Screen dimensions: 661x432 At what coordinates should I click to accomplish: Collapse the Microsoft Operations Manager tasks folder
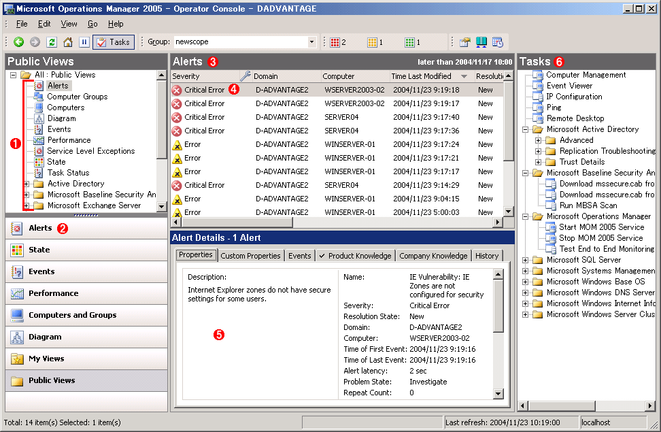525,216
